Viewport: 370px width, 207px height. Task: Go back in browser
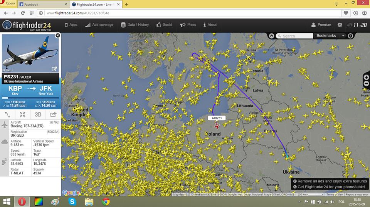click(6, 13)
